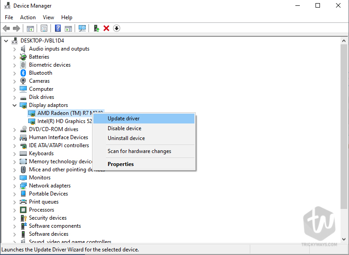Click the vertical scrollbar thumb
This screenshot has width=349, height=255.
(x=344, y=127)
